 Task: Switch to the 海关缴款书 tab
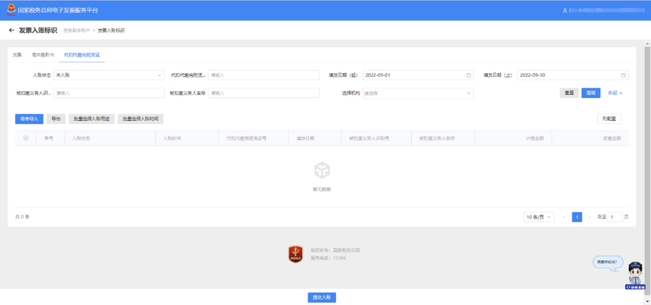point(43,55)
